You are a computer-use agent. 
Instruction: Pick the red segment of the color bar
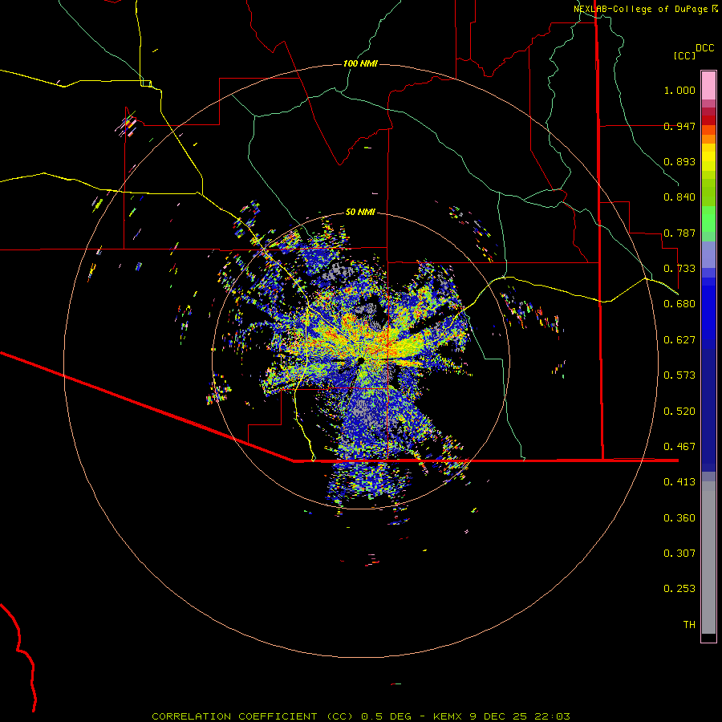tap(708, 120)
